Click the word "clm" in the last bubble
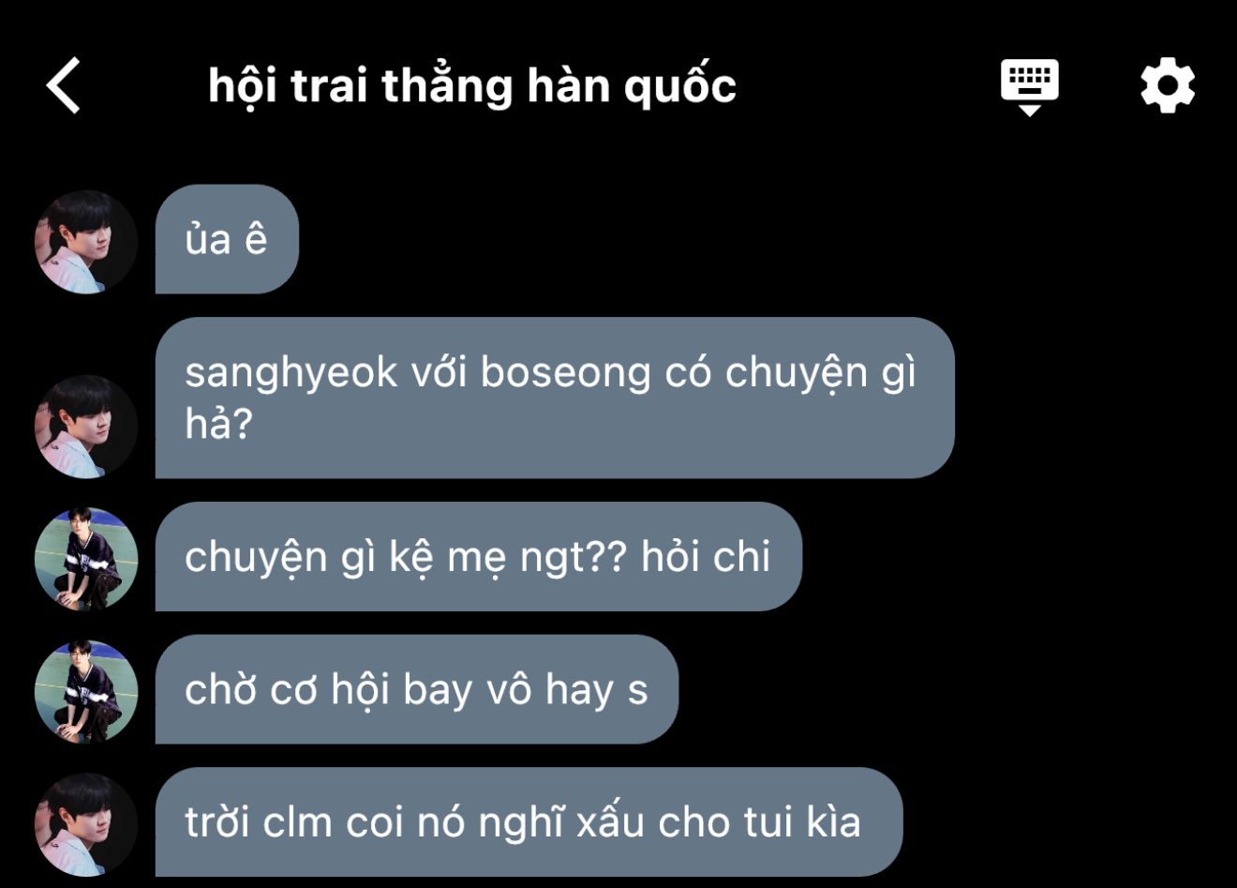The height and width of the screenshot is (888, 1237). click(x=297, y=822)
